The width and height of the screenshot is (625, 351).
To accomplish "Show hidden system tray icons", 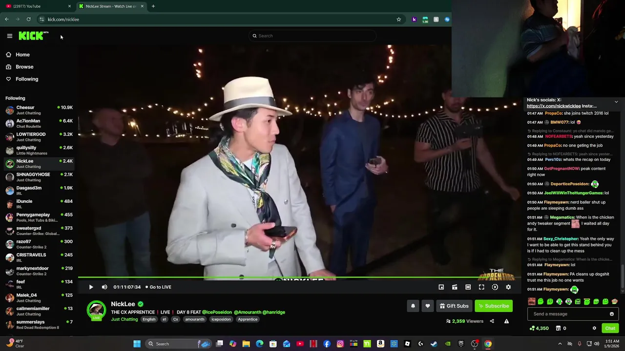I will click(560, 344).
